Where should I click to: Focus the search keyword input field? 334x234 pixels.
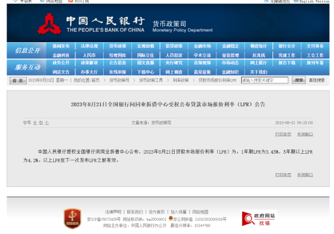265,80
